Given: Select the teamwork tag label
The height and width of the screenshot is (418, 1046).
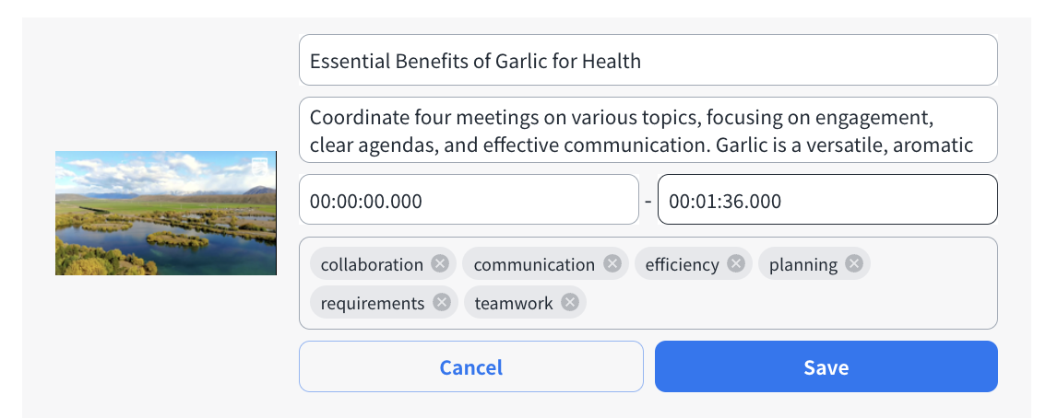Looking at the screenshot, I should click(x=514, y=303).
